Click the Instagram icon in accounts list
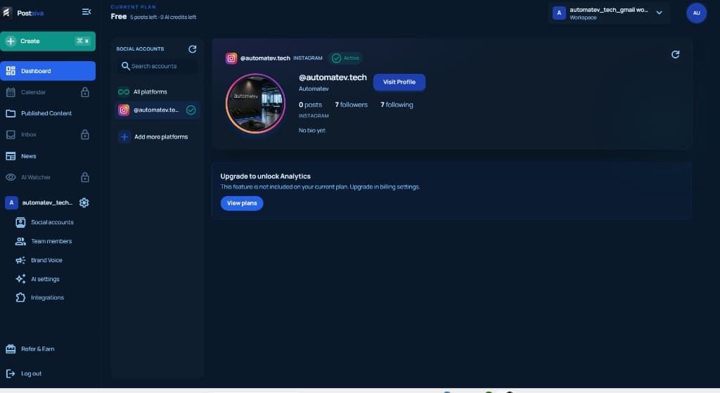 click(x=124, y=110)
